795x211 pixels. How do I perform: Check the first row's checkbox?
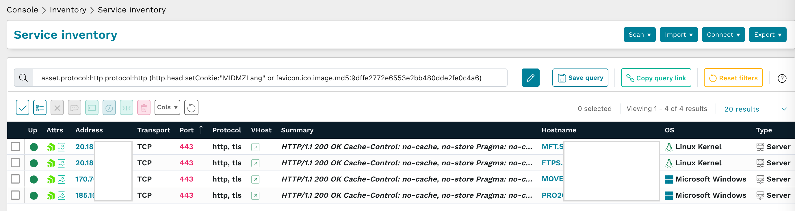[15, 147]
